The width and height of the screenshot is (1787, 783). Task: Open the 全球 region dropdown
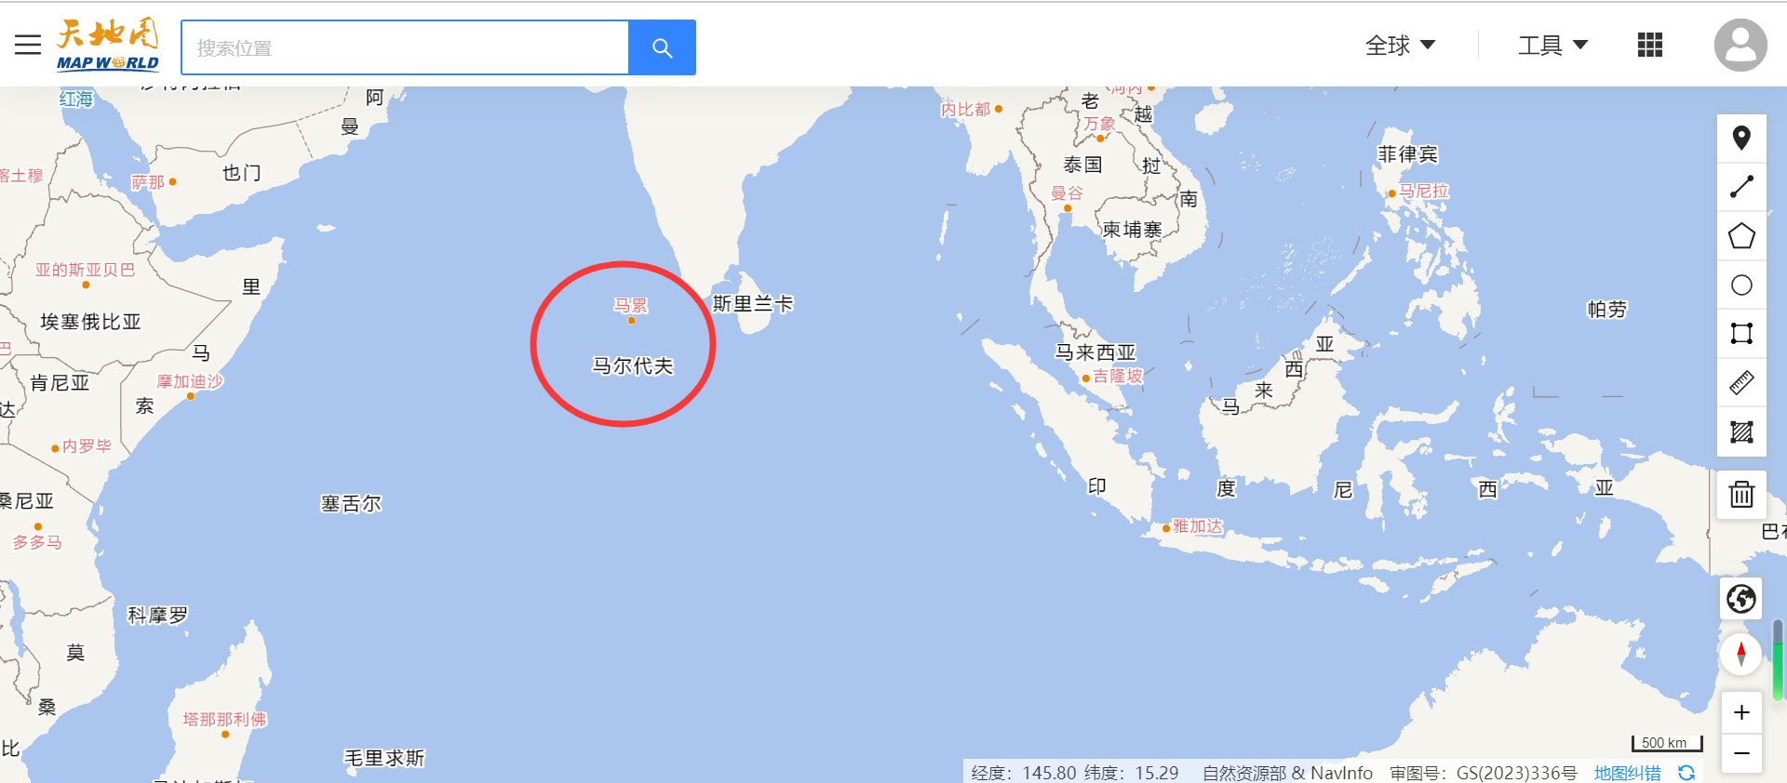(1400, 45)
